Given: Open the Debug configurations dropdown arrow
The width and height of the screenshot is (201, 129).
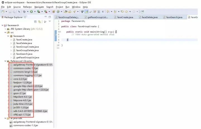Looking at the screenshot, I should [28, 12].
